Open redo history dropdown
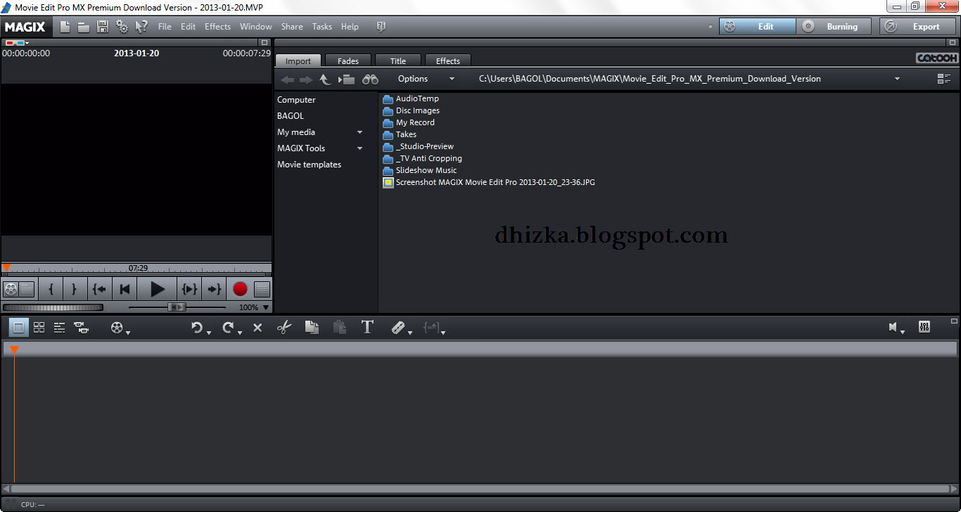The width and height of the screenshot is (961, 512). (240, 332)
